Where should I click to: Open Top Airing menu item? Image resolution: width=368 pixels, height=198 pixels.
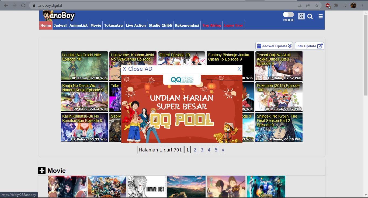[211, 25]
